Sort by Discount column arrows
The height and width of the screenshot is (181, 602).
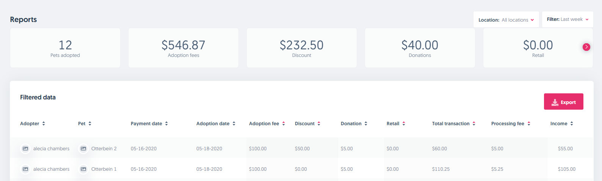319,124
